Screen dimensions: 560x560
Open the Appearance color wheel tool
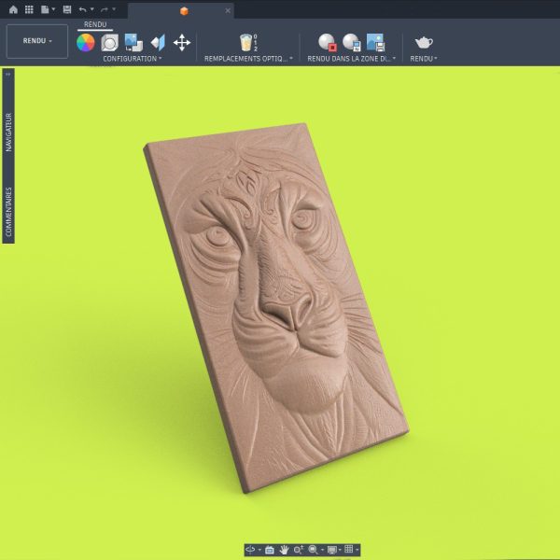pyautogui.click(x=86, y=43)
